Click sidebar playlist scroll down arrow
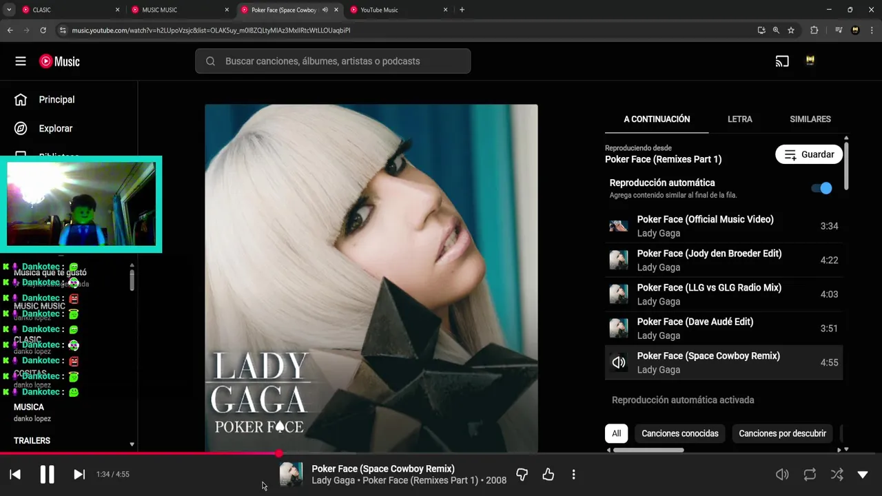 pos(132,445)
